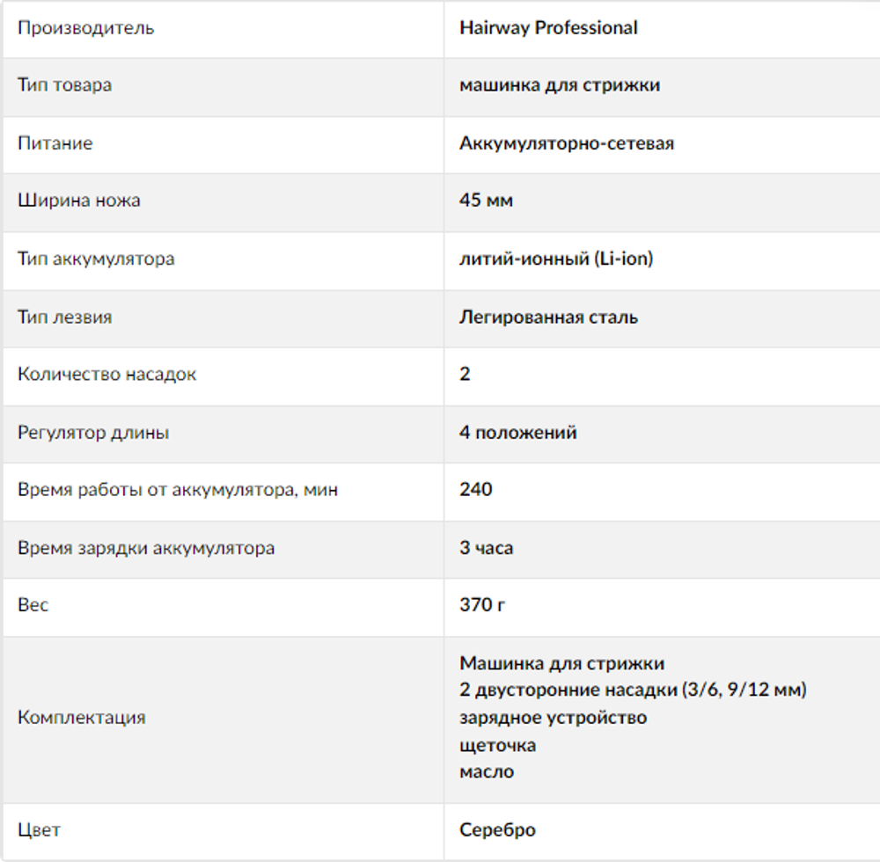
Task: Click the '4 положений' length regulator value
Action: pyautogui.click(x=518, y=433)
